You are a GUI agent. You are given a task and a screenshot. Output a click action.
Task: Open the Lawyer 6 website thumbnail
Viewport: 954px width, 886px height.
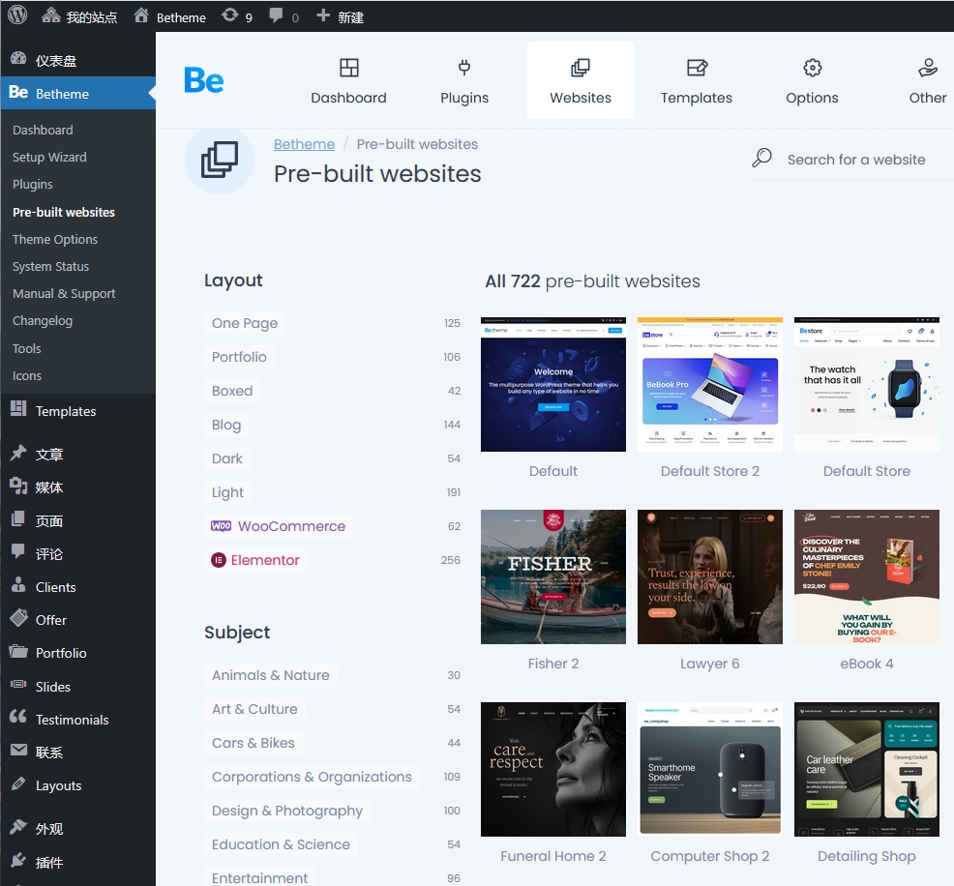click(x=710, y=576)
